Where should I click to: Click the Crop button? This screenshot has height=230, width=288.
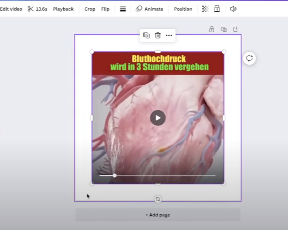coord(90,9)
